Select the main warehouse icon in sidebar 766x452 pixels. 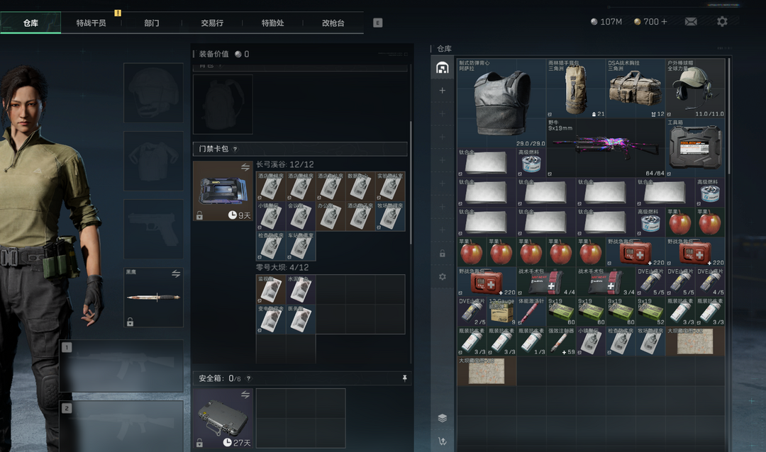coord(442,67)
